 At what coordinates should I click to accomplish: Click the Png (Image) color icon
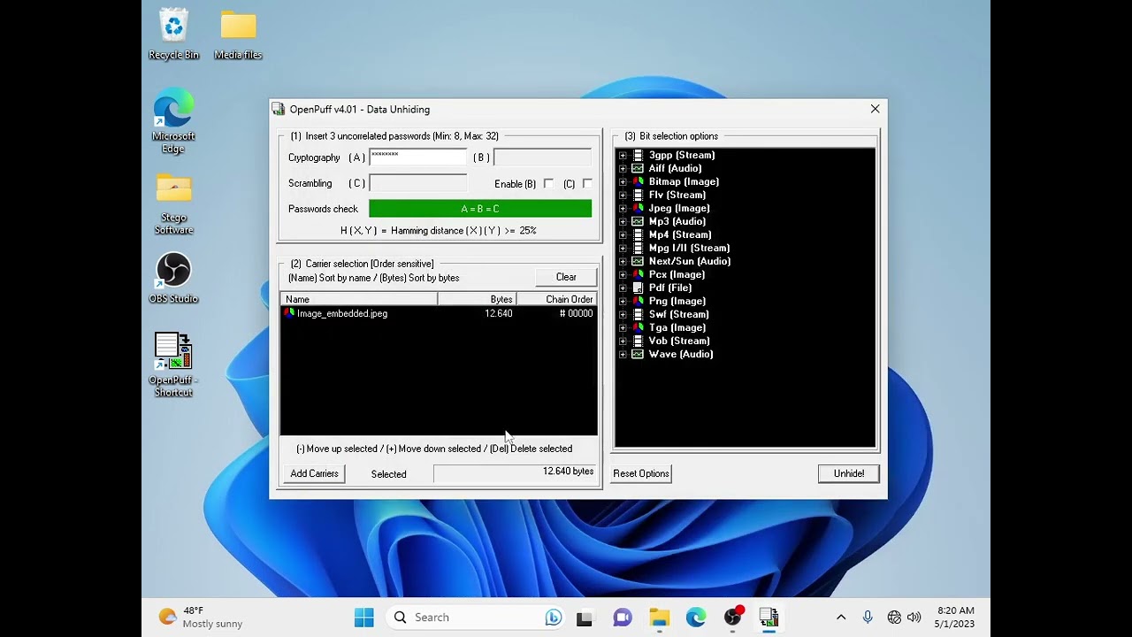coord(638,301)
